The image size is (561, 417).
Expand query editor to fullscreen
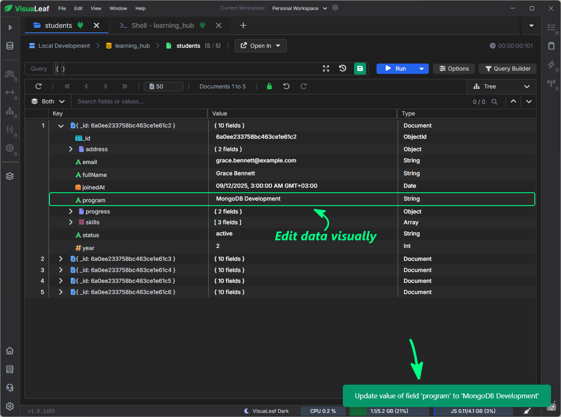click(x=326, y=69)
